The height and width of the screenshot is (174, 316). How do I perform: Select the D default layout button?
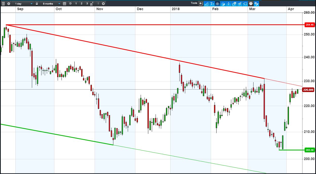pos(70,4)
